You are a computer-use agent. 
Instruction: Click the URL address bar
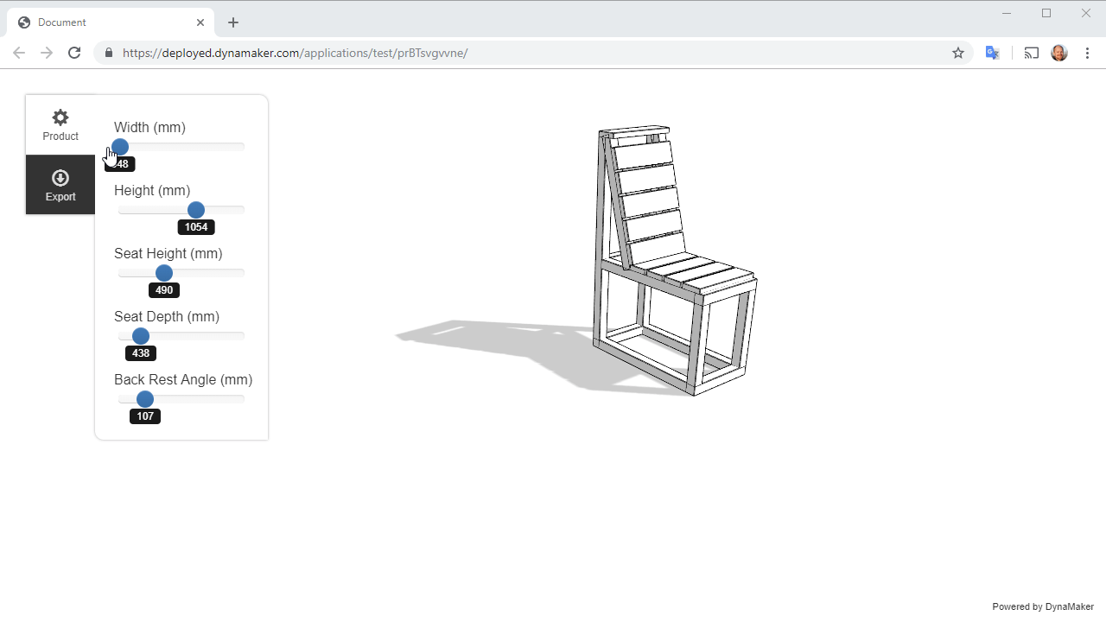534,53
